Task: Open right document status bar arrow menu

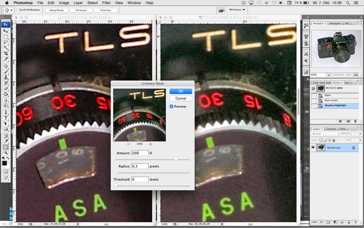Action: point(222,224)
